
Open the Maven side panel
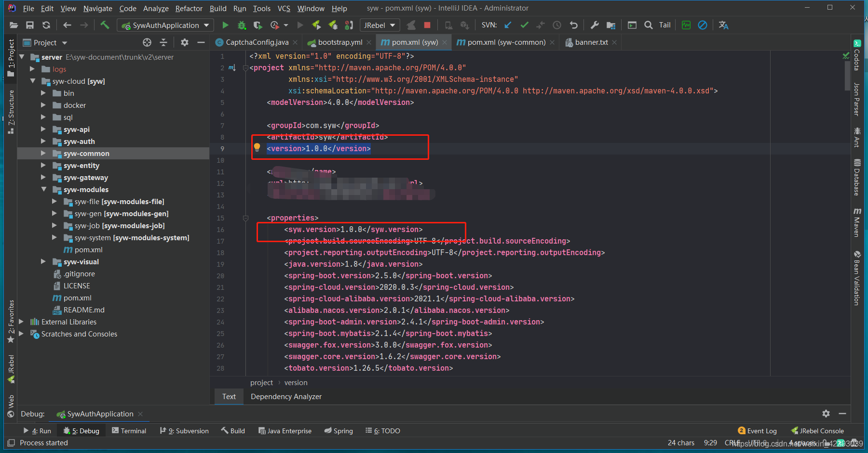[x=857, y=222]
